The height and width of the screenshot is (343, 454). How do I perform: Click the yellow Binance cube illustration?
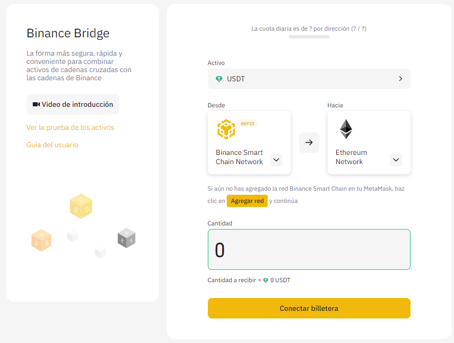(81, 206)
